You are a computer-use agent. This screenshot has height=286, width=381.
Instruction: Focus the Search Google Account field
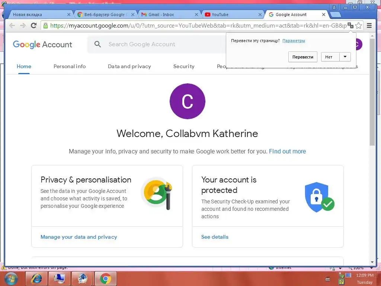[x=157, y=44]
